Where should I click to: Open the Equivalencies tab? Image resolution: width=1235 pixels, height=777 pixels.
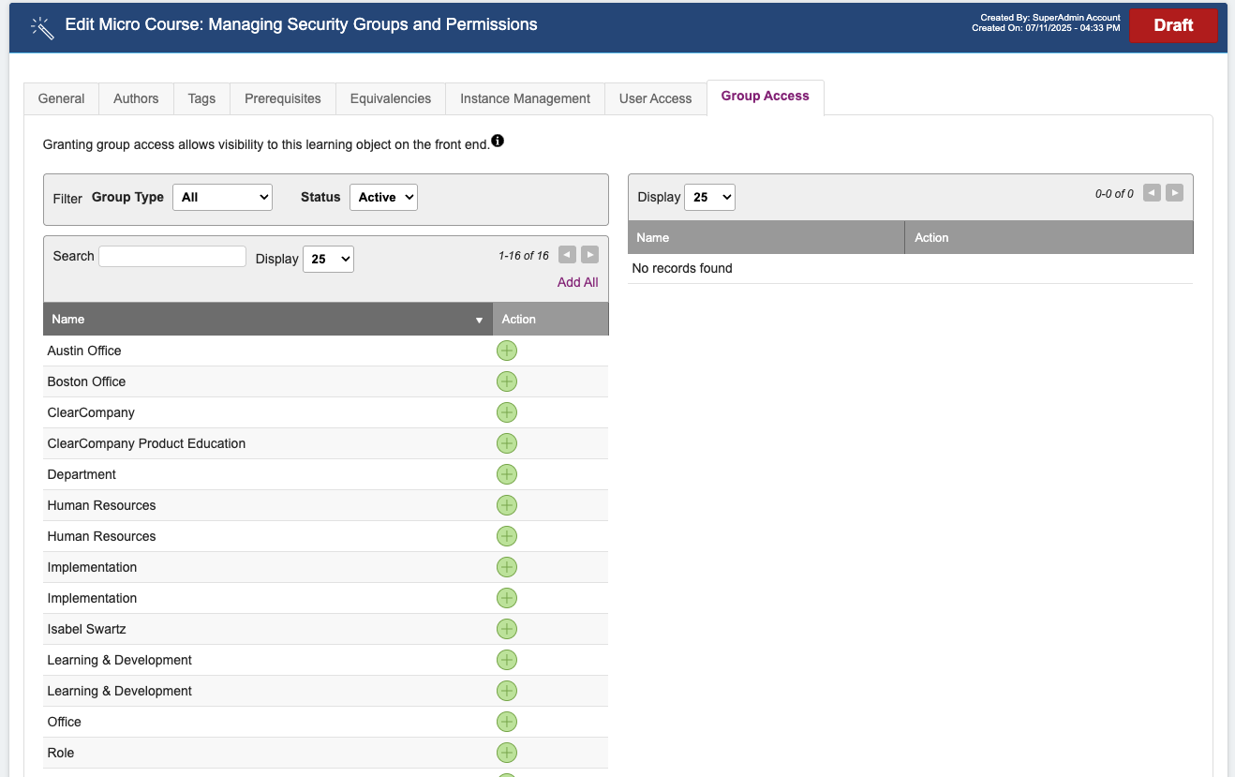[391, 98]
